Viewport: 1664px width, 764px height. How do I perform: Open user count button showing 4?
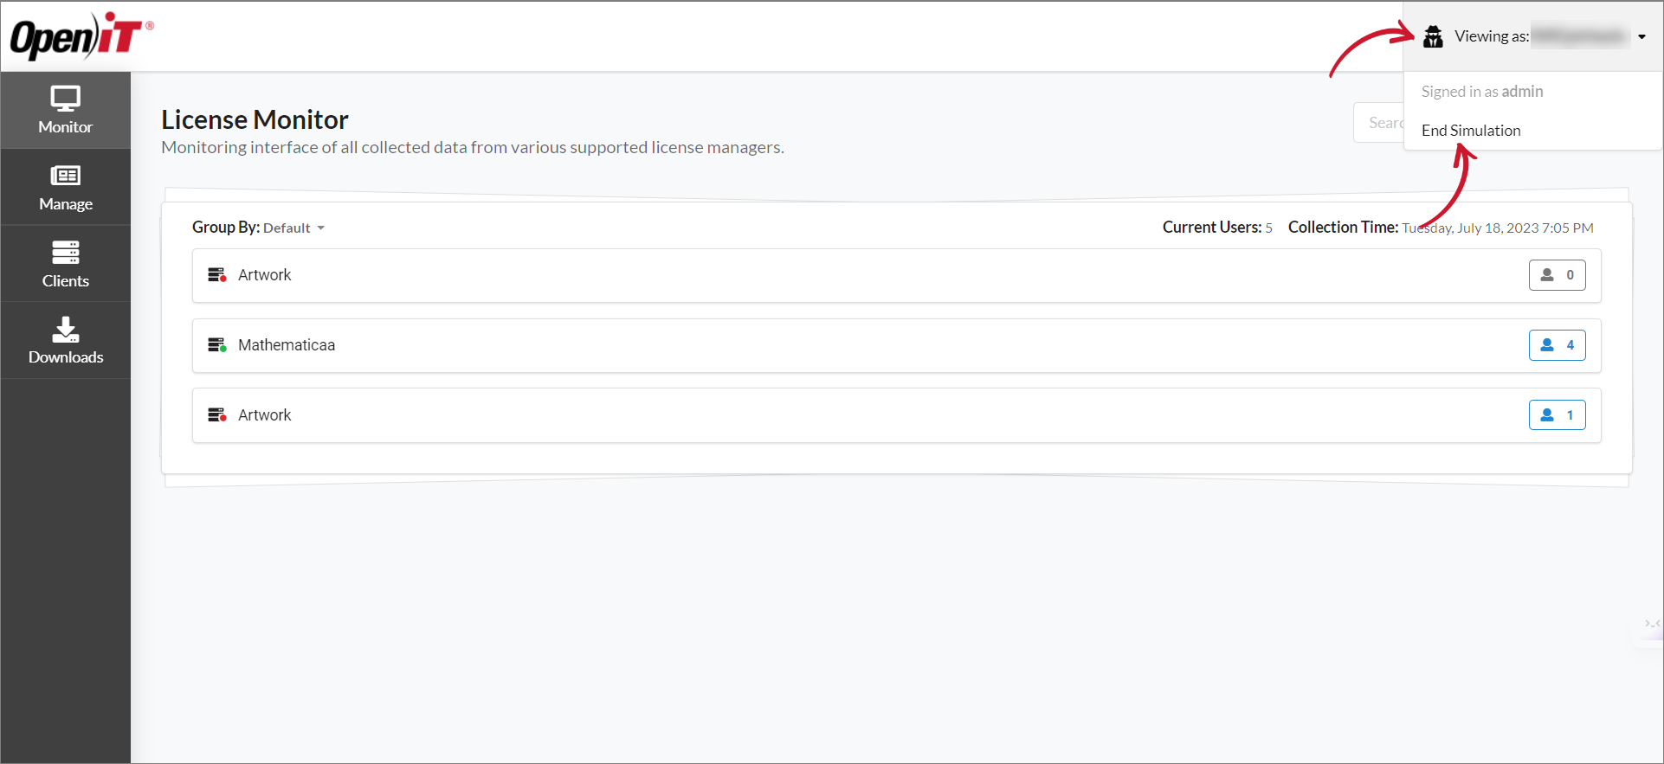click(x=1557, y=345)
